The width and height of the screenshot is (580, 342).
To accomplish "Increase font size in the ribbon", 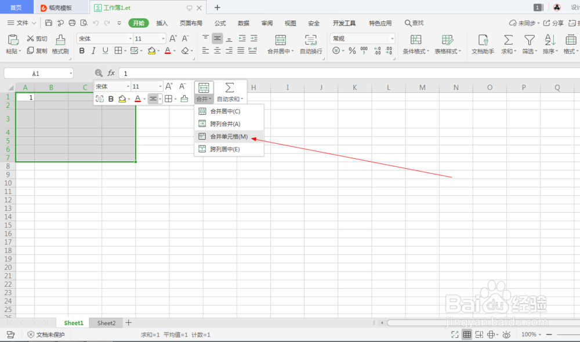I will [x=173, y=38].
